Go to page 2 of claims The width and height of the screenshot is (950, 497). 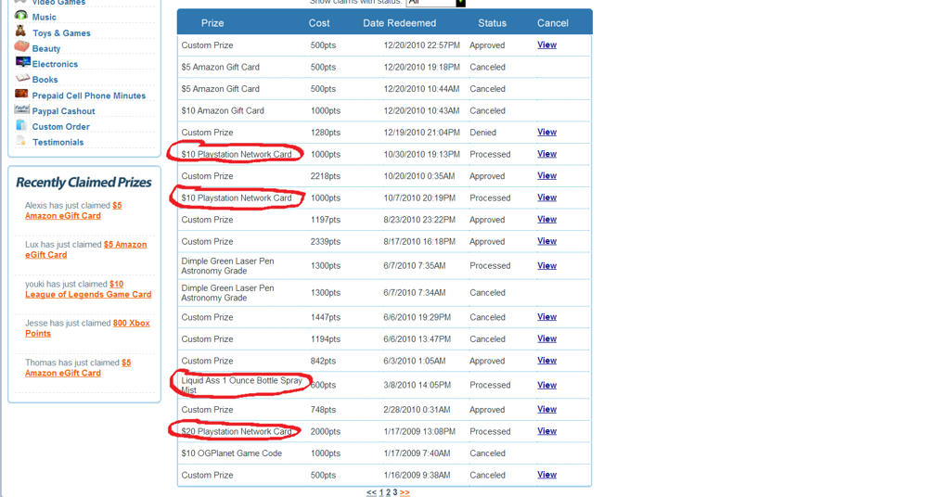pos(388,492)
